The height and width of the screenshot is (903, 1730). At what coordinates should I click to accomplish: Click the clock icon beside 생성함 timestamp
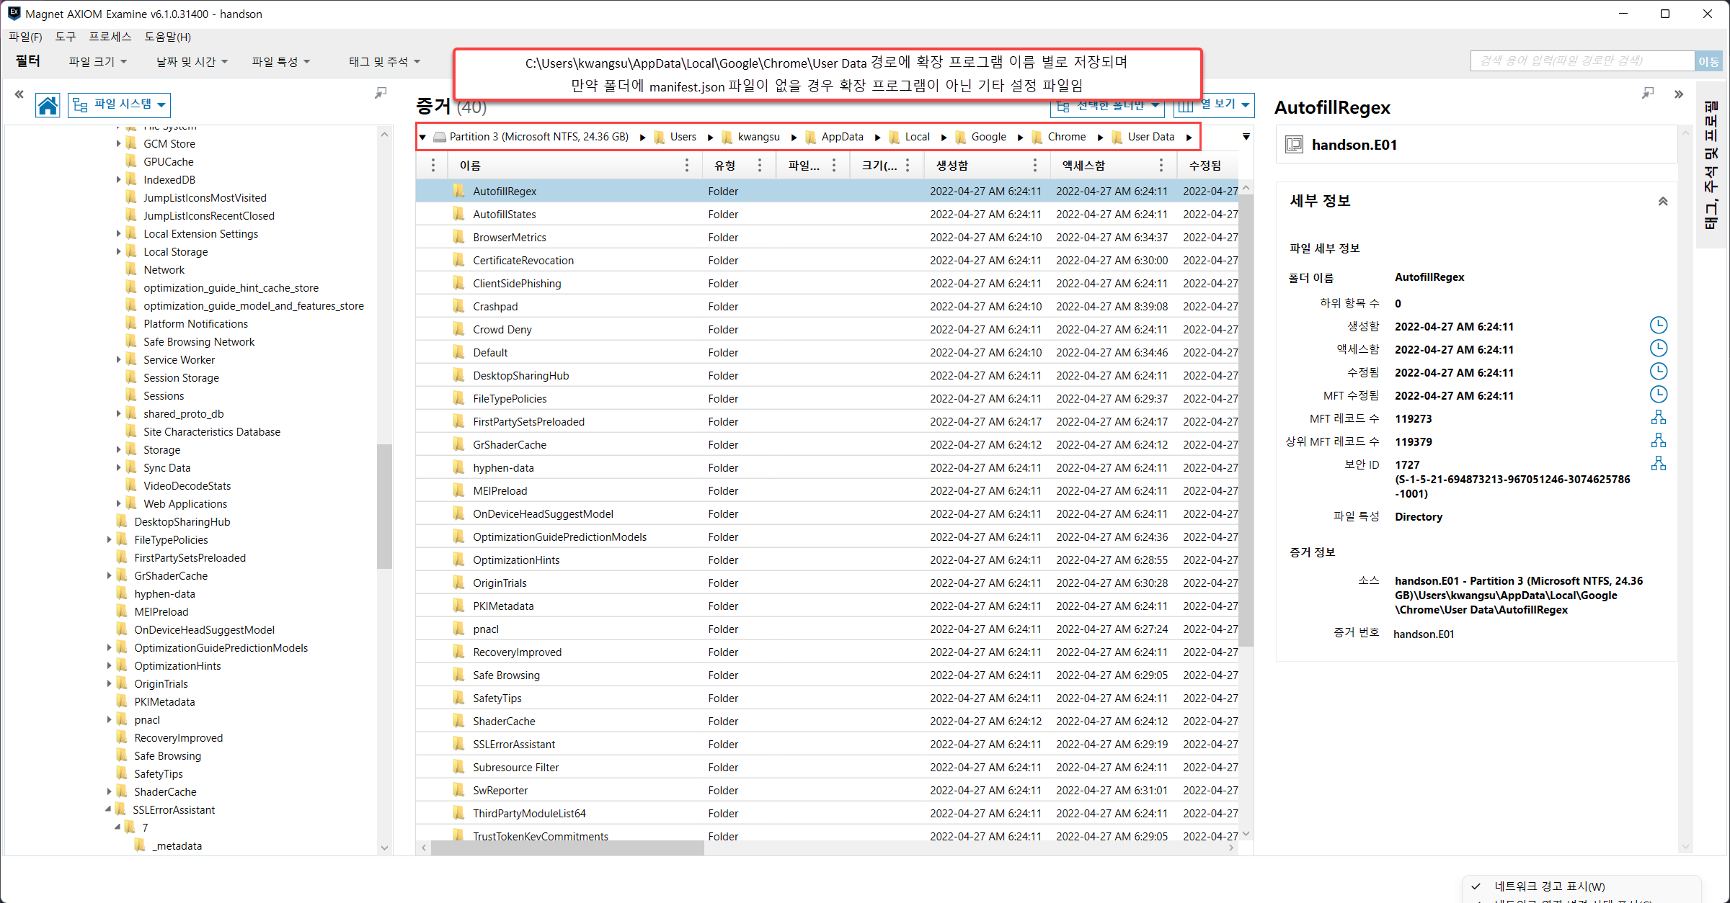(x=1659, y=325)
